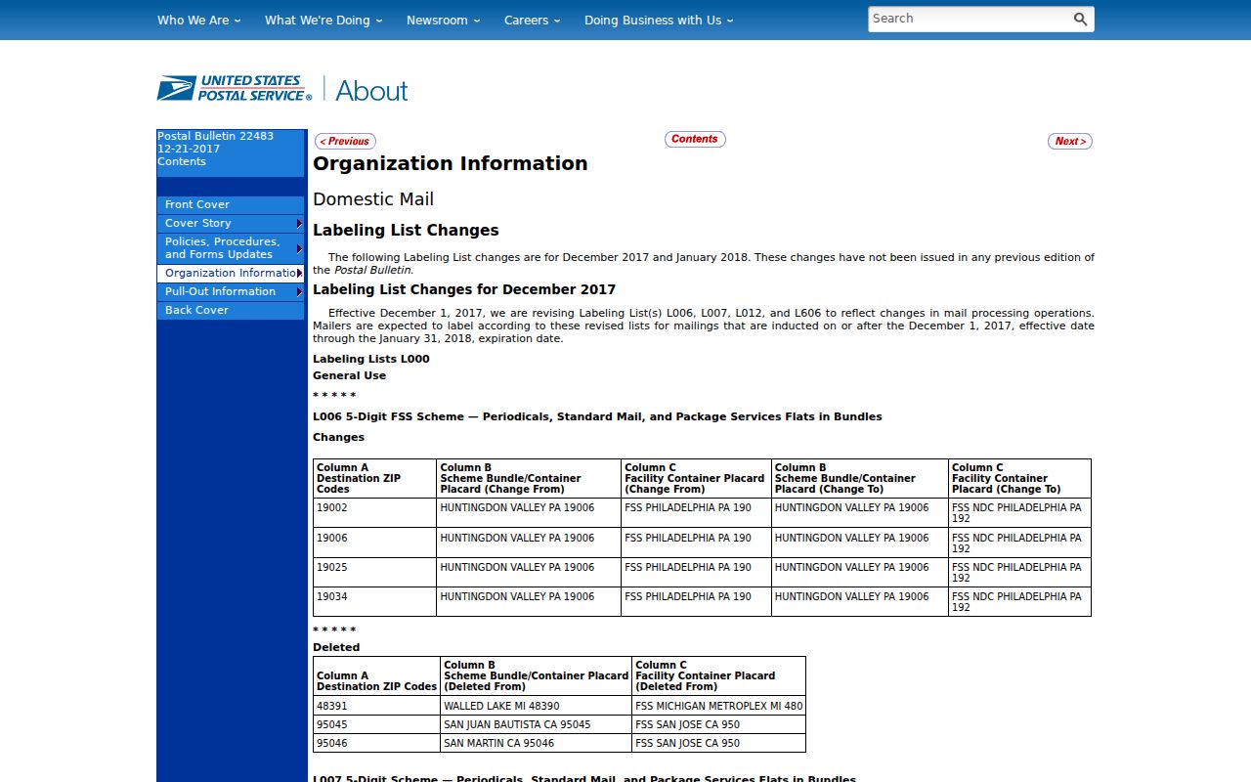Open Doing Business with Us menu

pyautogui.click(x=659, y=20)
